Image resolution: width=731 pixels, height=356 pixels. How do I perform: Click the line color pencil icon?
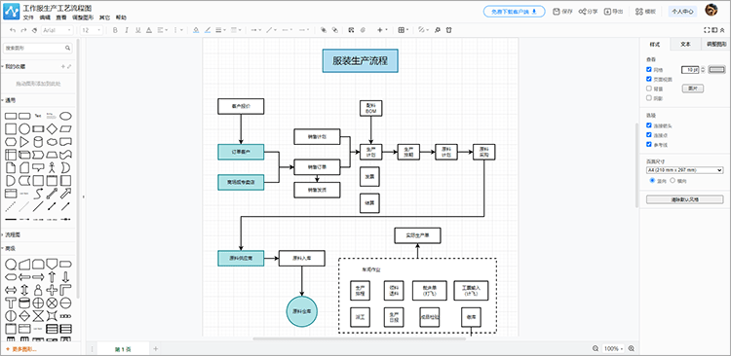[x=208, y=30]
